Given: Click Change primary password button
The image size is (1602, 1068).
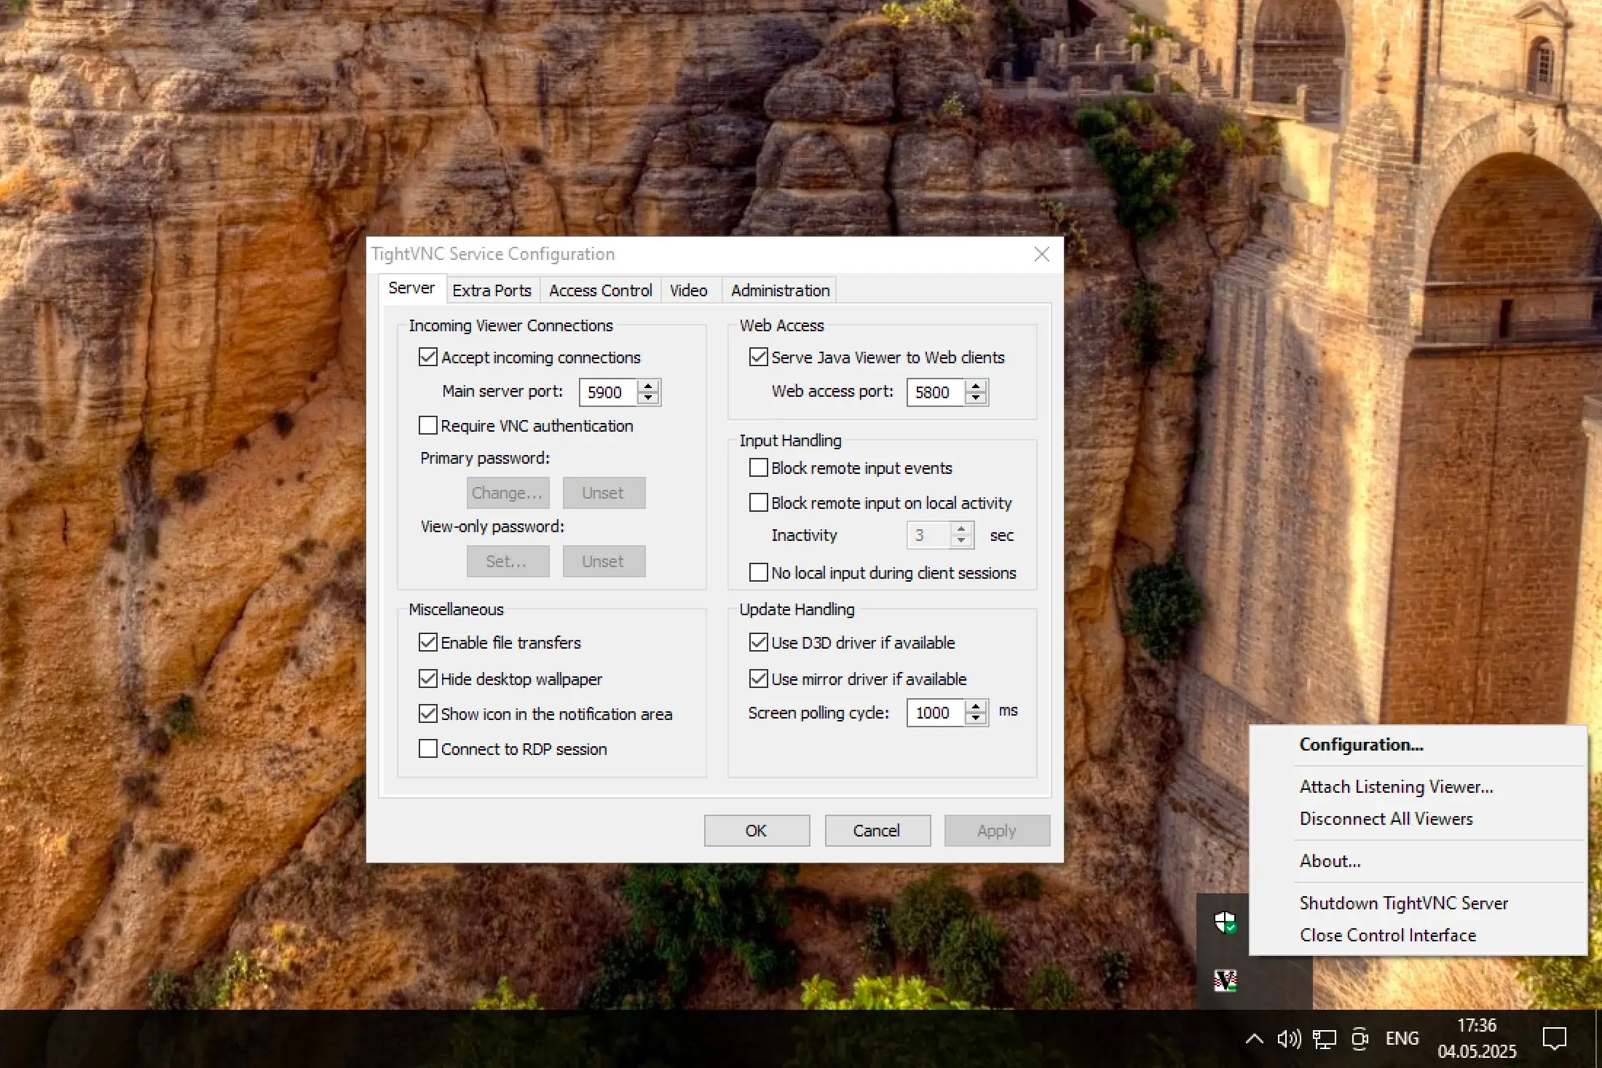Looking at the screenshot, I should (508, 493).
